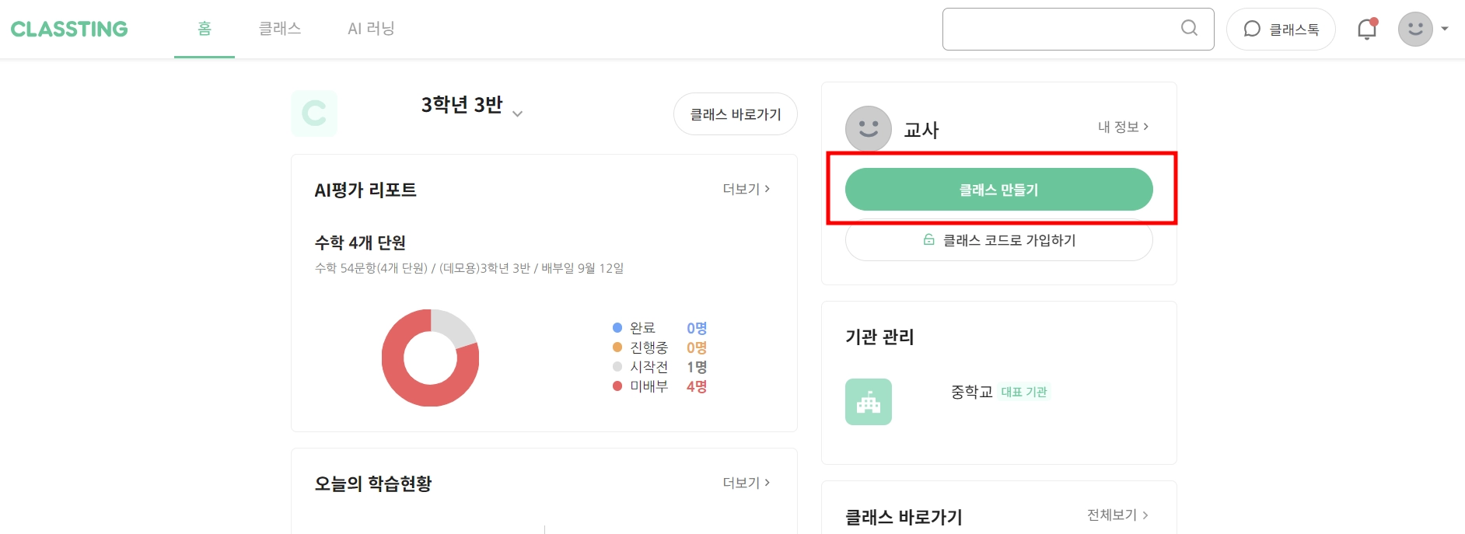
Task: Click the search magnifier icon
Action: point(1189,29)
